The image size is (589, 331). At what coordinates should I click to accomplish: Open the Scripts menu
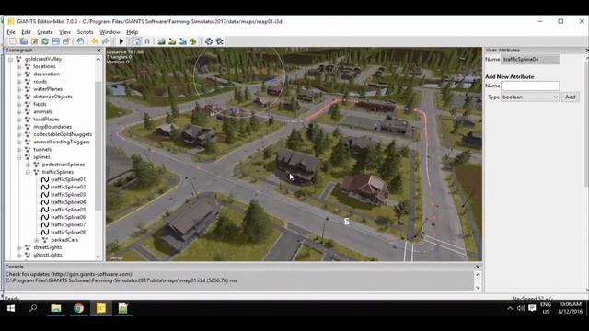click(86, 32)
